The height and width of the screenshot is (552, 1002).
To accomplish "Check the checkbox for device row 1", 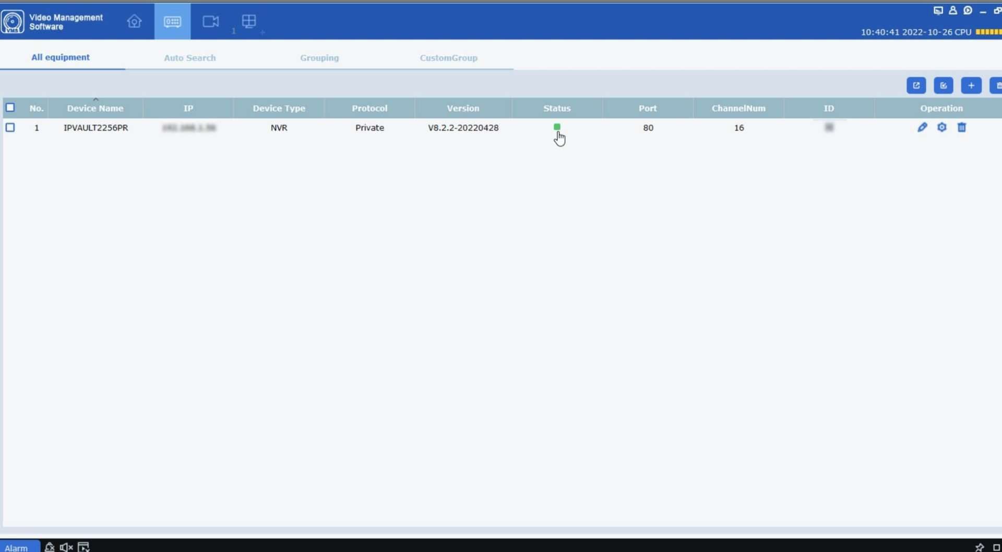I will 10,127.
